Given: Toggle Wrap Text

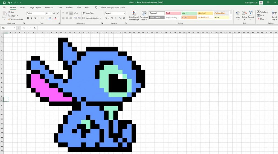Looking at the screenshot, I should tap(88, 13).
